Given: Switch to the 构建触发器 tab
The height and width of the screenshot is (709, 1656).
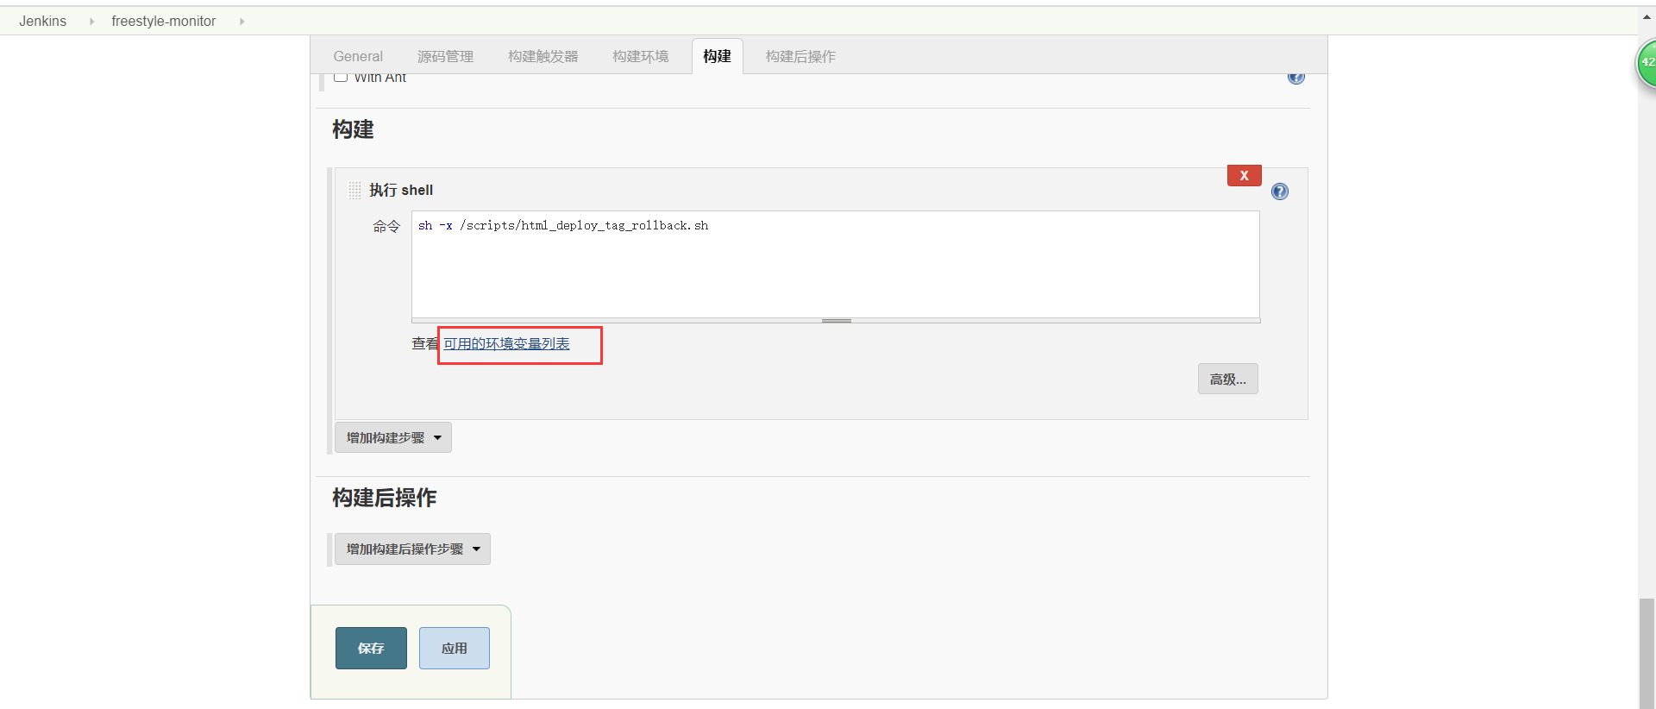Looking at the screenshot, I should (x=543, y=56).
